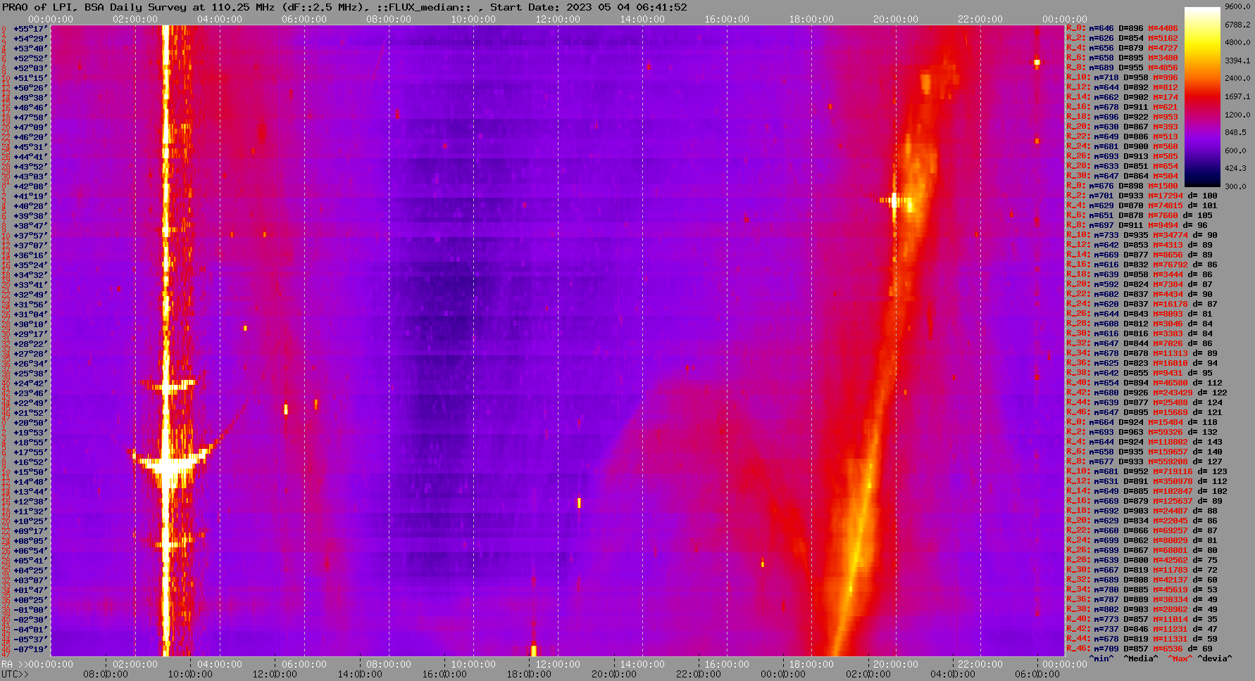
Task: Click the 12:00:00 tick in the bottom RA row
Action: 558,664
